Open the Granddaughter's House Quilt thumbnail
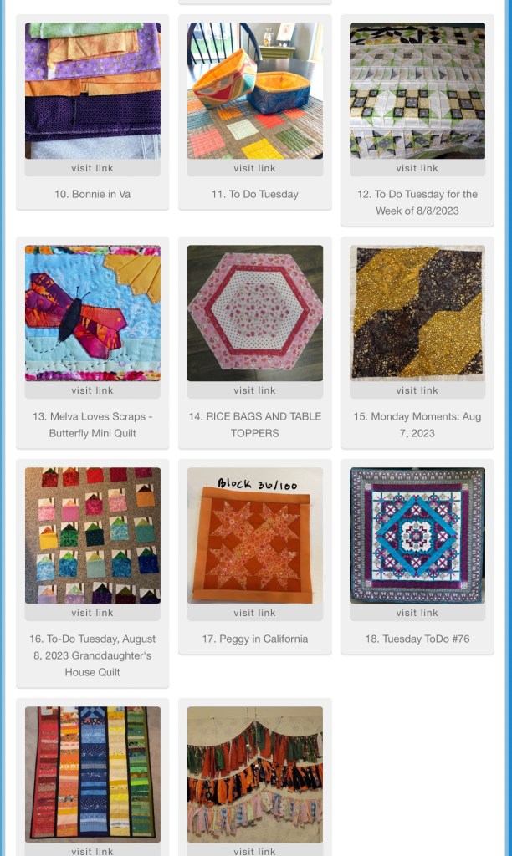The image size is (512, 856). point(92,535)
